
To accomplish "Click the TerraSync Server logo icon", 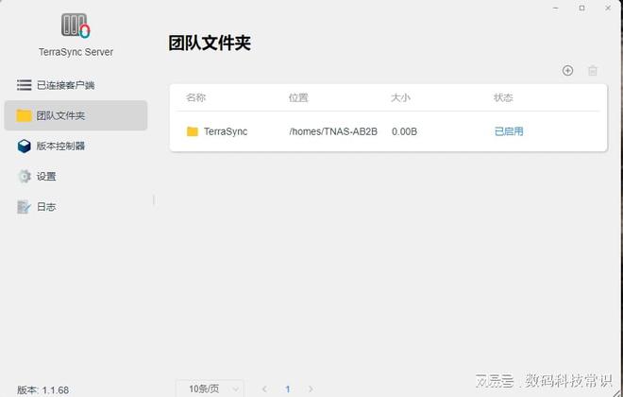I will tap(76, 26).
